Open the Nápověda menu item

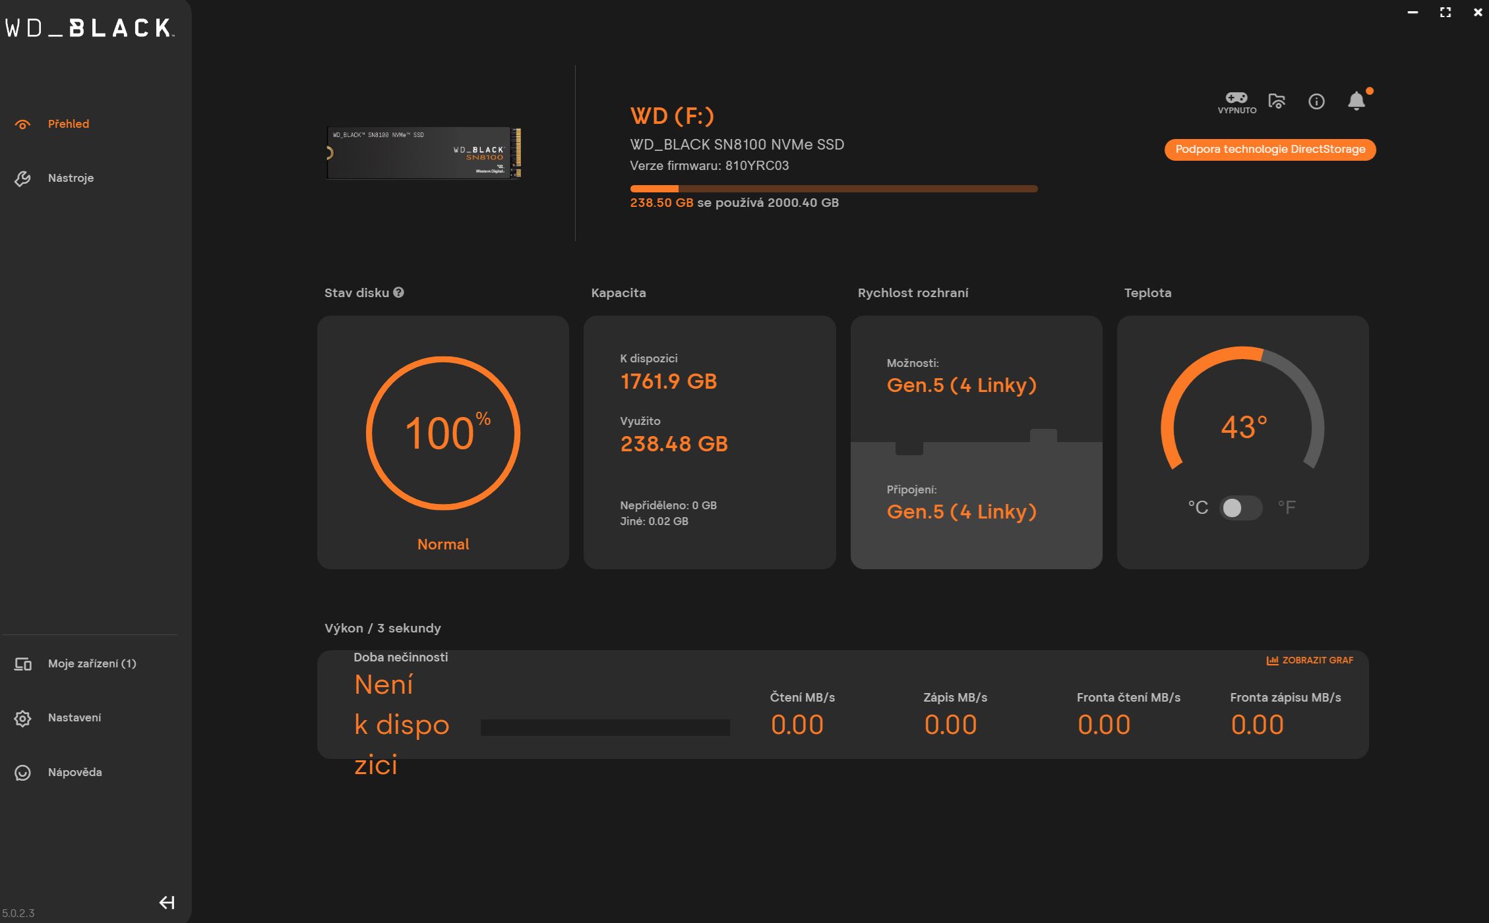pyautogui.click(x=75, y=772)
